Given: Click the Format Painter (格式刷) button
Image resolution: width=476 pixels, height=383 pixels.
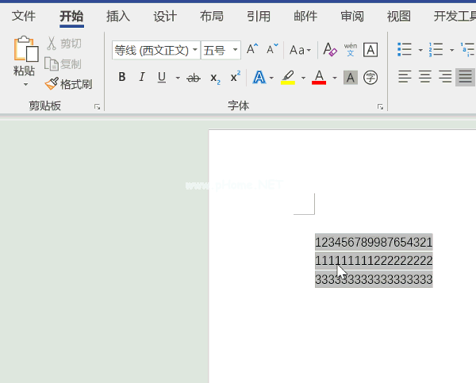Looking at the screenshot, I should click(x=68, y=83).
